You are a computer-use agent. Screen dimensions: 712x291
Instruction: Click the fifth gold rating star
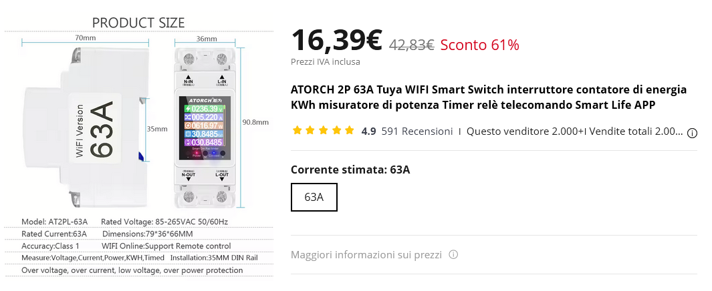tap(349, 131)
